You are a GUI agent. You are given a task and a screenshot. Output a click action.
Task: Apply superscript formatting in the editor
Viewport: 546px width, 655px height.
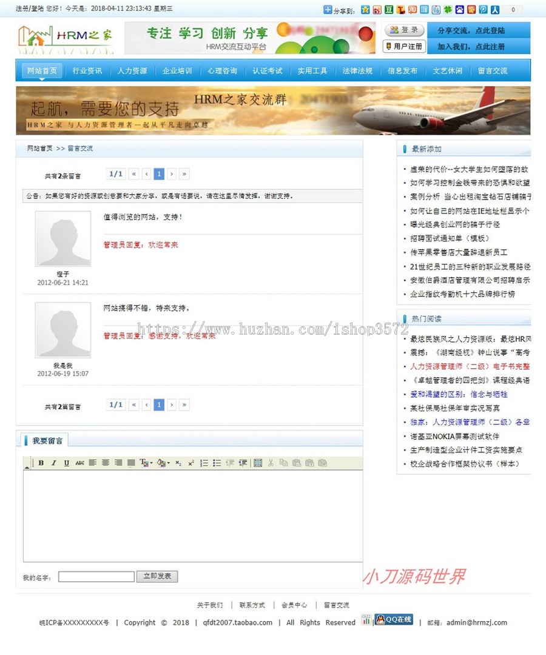[x=192, y=463]
